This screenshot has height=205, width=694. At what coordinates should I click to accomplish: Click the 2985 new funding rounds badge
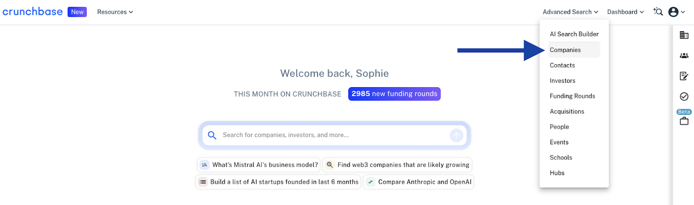coord(394,94)
